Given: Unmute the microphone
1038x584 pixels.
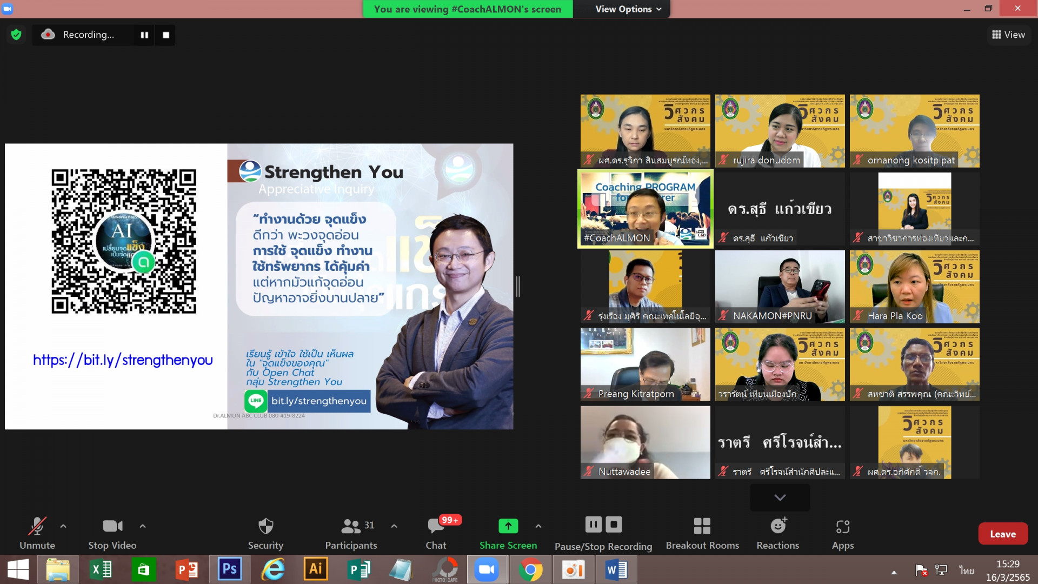Looking at the screenshot, I should pyautogui.click(x=37, y=533).
